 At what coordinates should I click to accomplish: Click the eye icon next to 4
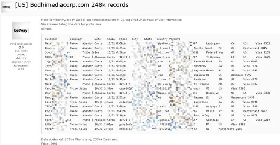(x=22, y=69)
